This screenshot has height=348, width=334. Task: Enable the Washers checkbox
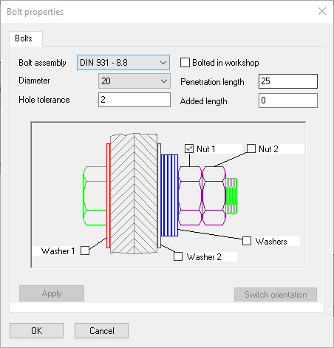point(247,241)
